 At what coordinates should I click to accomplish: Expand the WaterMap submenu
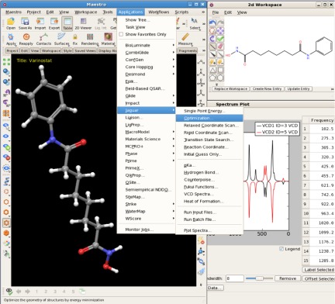tap(146, 211)
